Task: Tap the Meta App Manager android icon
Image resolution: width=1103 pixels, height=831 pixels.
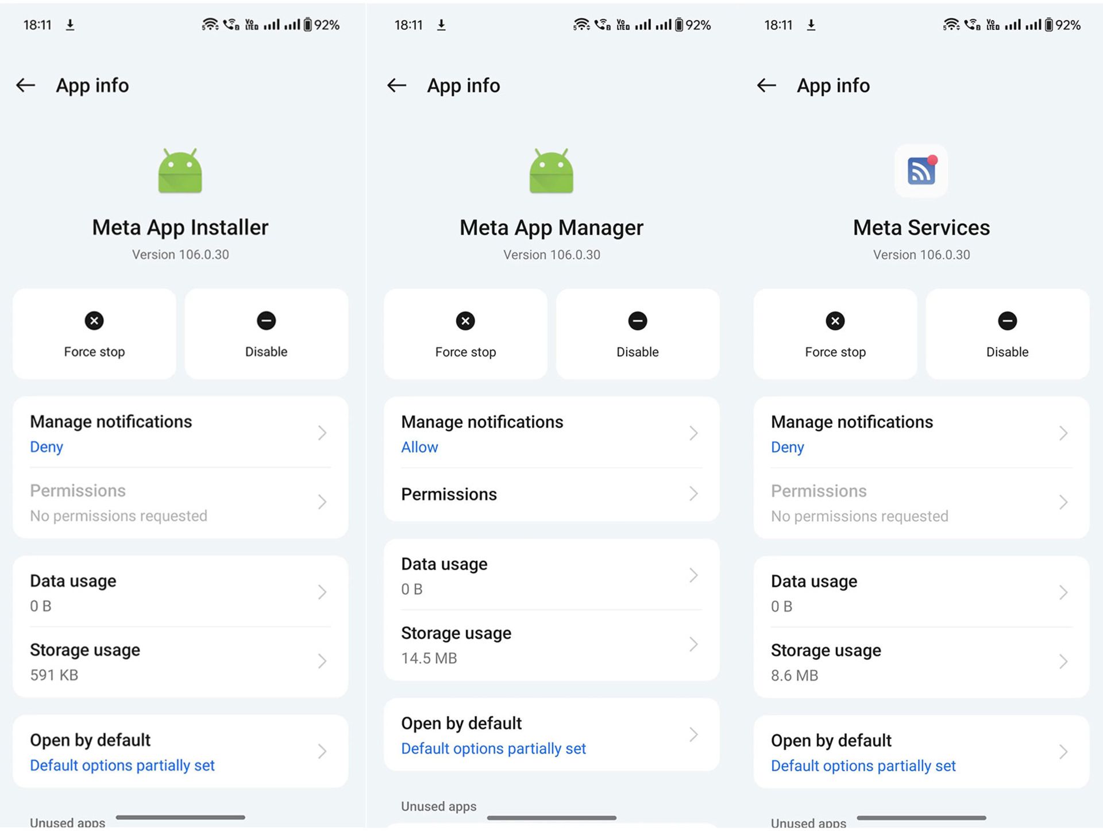Action: point(551,171)
